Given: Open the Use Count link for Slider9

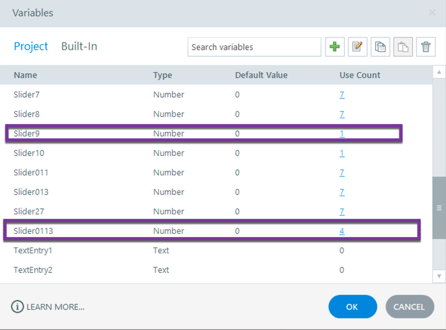Looking at the screenshot, I should click(x=342, y=134).
